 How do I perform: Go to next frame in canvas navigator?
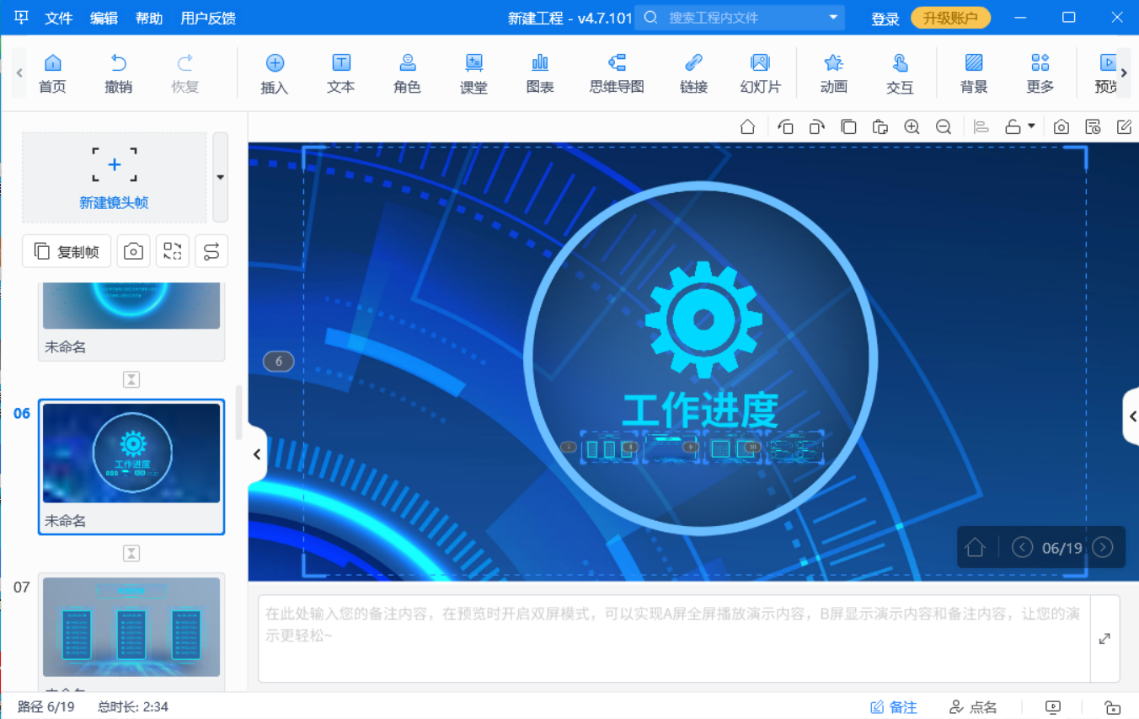tap(1102, 547)
